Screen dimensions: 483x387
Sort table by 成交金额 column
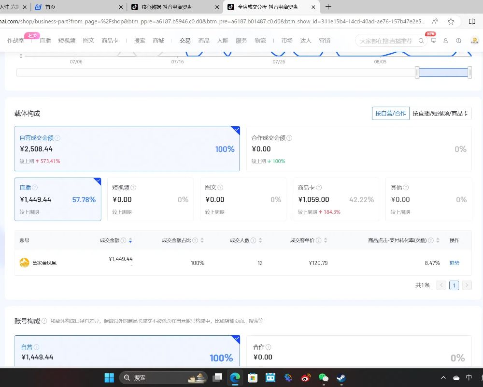(x=130, y=240)
